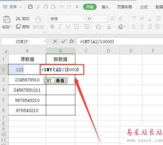The height and width of the screenshot is (145, 163).
Task: Click the Paste clipboard icon
Action: click(x=7, y=19)
